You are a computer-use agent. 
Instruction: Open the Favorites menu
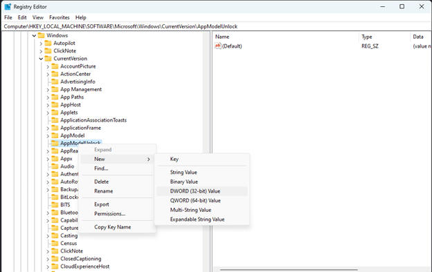60,17
